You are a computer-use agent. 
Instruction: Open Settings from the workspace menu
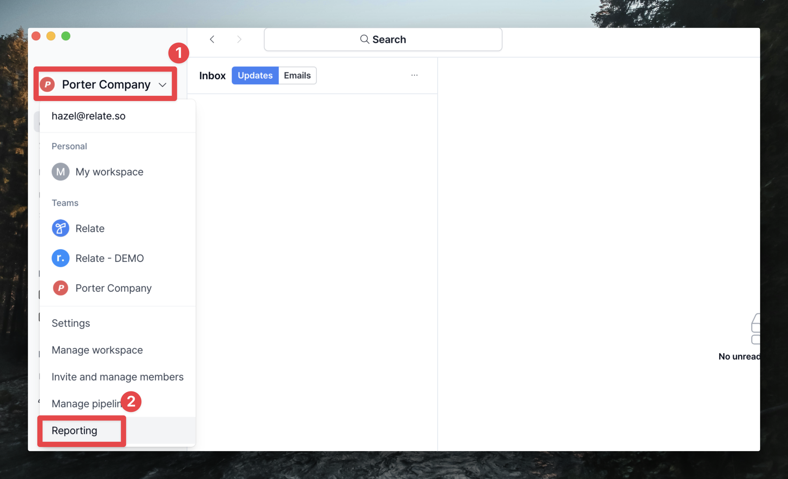(x=71, y=323)
